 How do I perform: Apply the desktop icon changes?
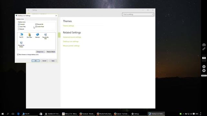click(53, 61)
